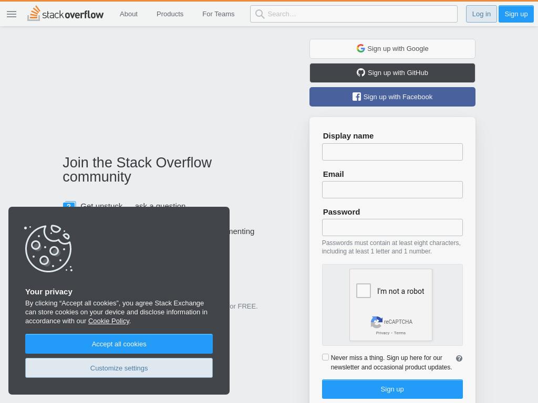538x403 pixels.
Task: Focus the Password field
Action: [392, 227]
